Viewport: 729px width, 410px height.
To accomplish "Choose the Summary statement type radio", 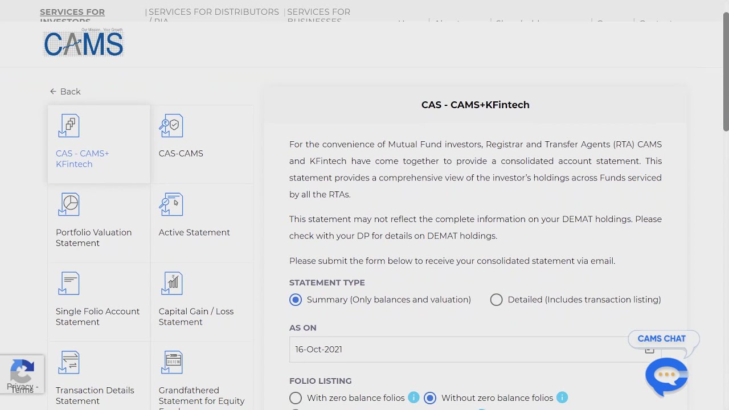I will coord(296,300).
